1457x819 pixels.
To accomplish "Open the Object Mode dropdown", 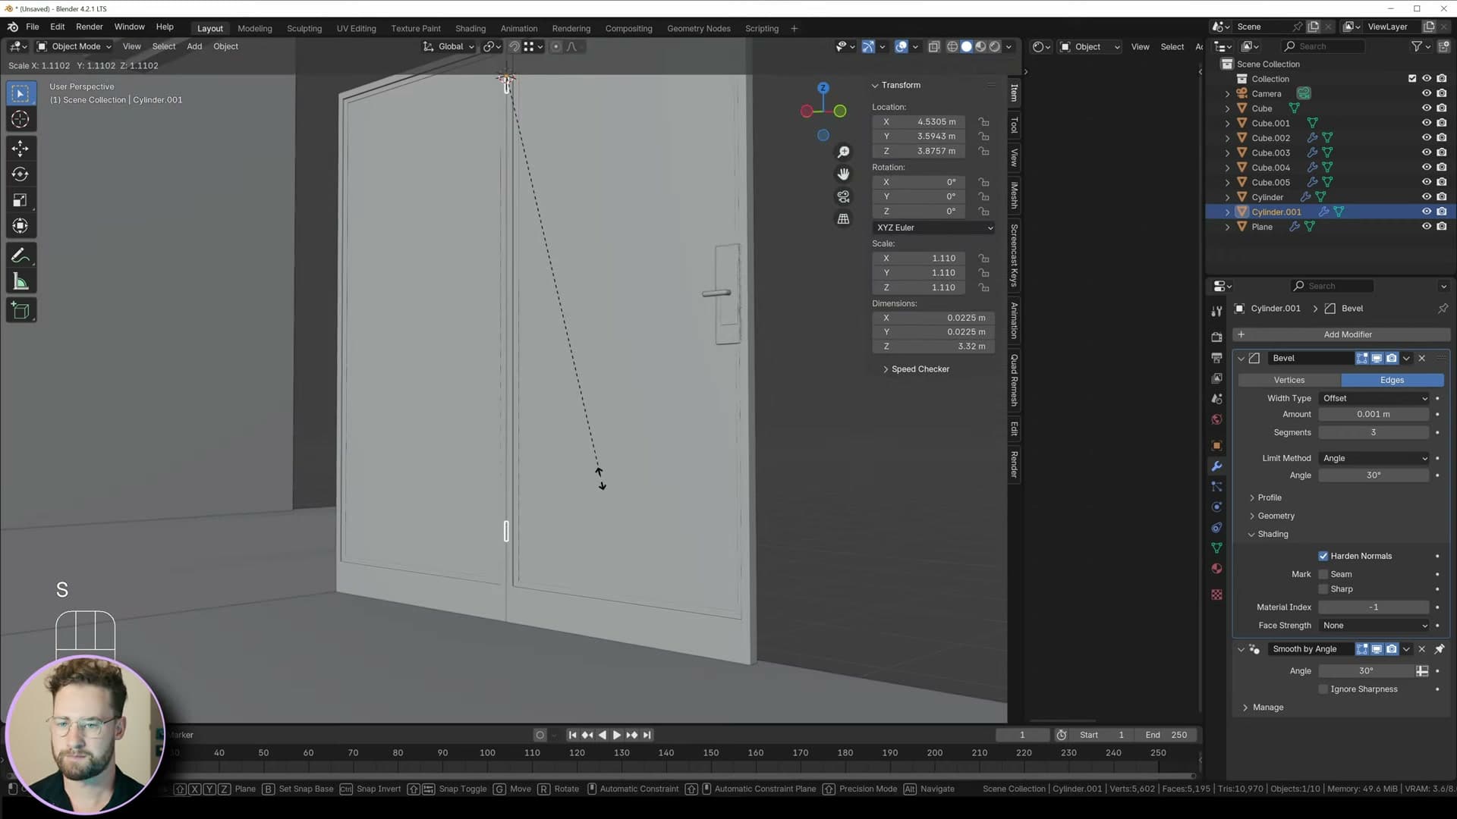I will [x=74, y=46].
